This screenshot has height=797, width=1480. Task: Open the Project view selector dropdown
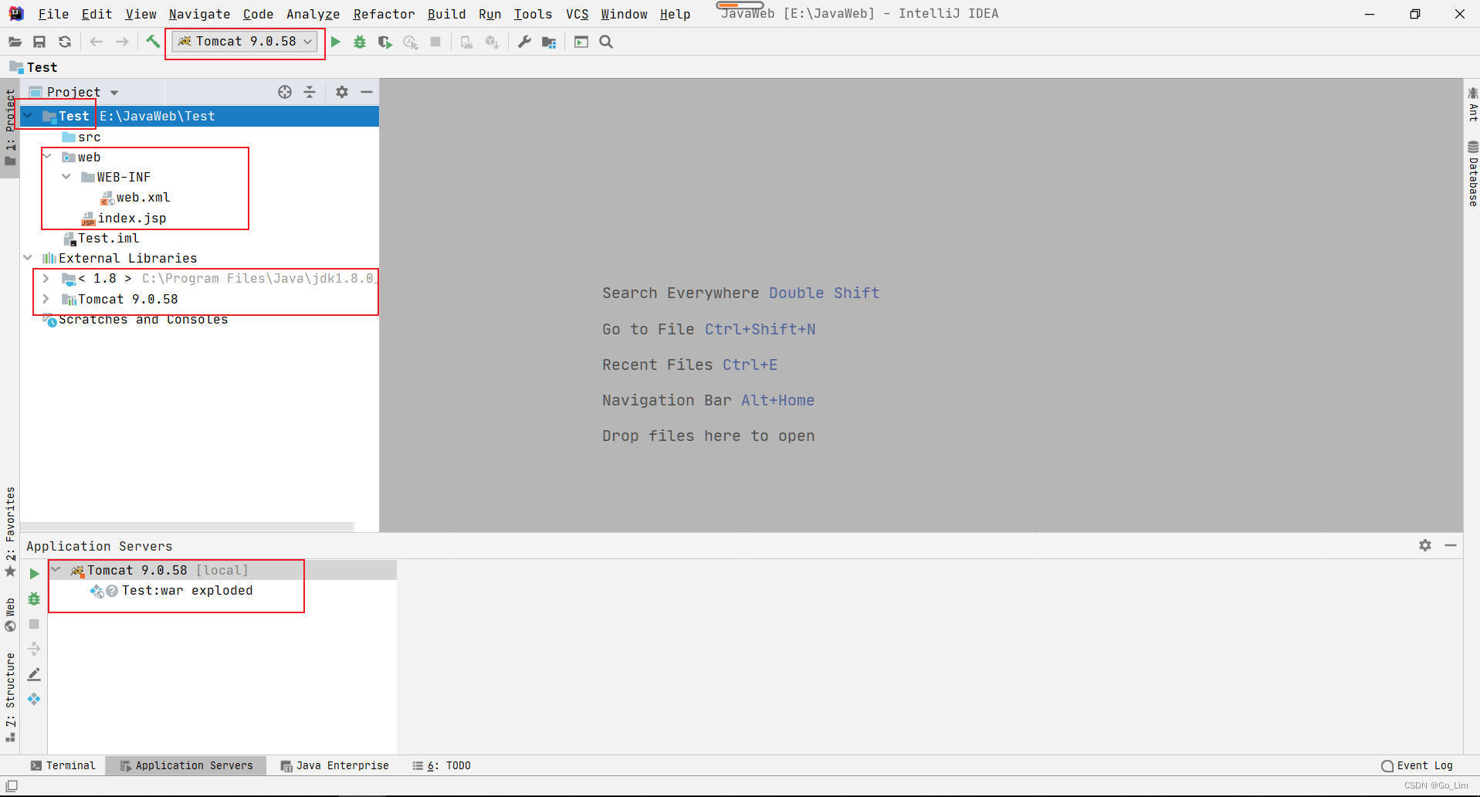tap(114, 93)
